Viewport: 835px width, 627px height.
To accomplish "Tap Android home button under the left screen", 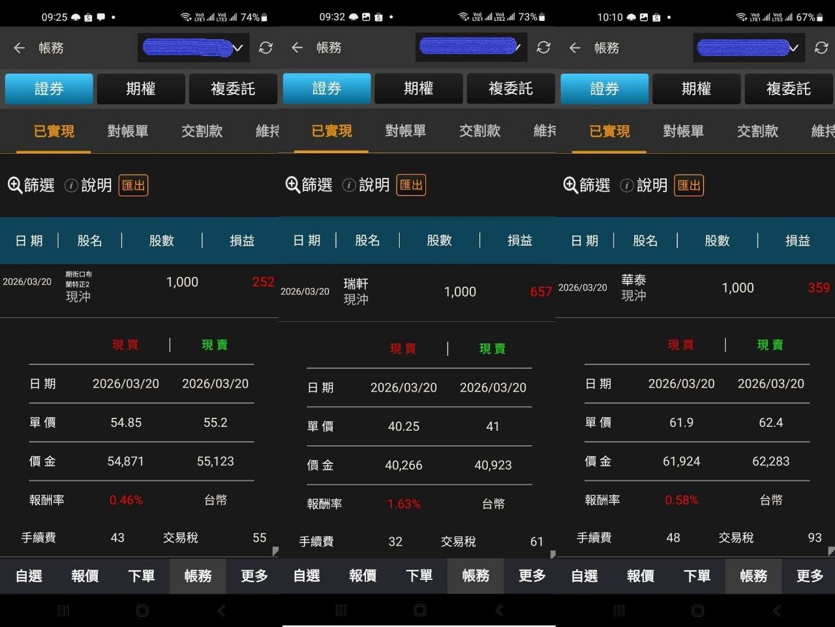I will tap(142, 611).
